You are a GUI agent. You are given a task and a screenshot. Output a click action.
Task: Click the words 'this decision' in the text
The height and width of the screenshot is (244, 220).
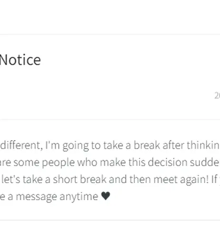[158, 163]
